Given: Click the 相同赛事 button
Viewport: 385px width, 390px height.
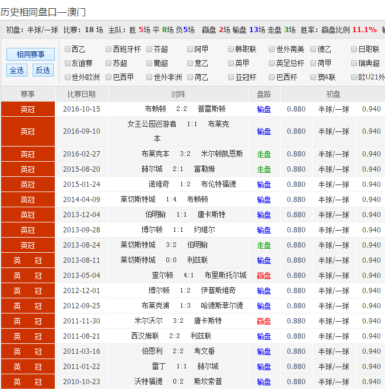Looking at the screenshot, I should [x=30, y=54].
